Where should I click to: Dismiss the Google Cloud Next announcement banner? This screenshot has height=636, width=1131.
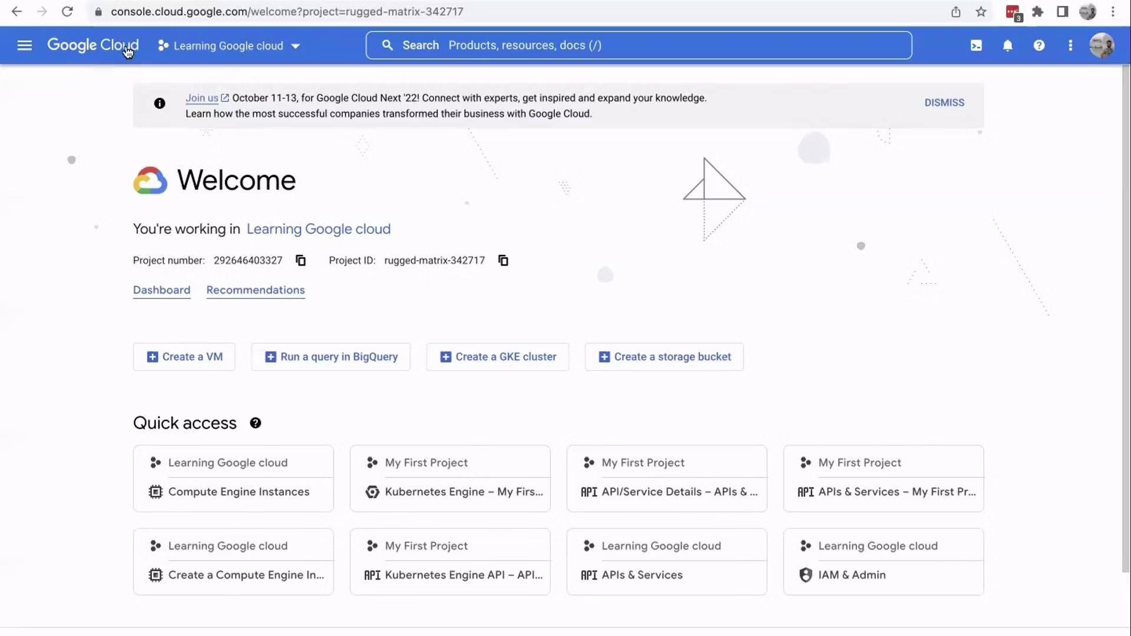pos(944,102)
